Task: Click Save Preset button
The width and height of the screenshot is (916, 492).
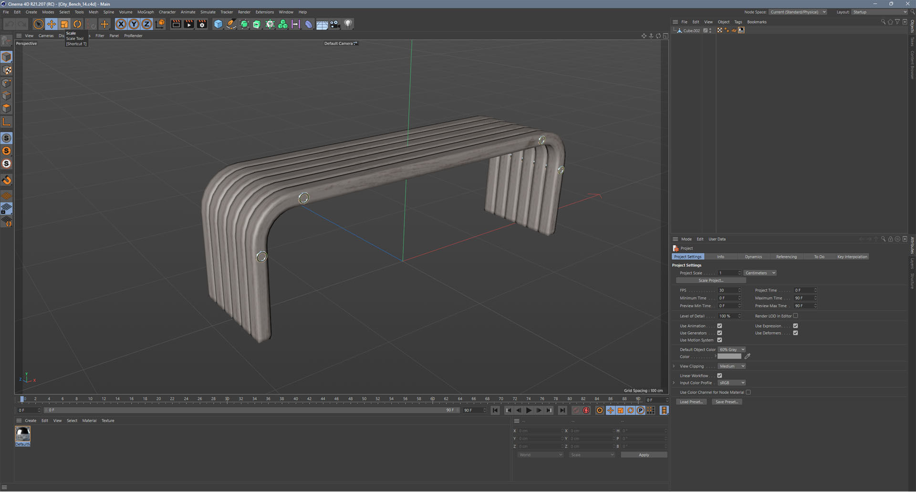Action: 727,402
